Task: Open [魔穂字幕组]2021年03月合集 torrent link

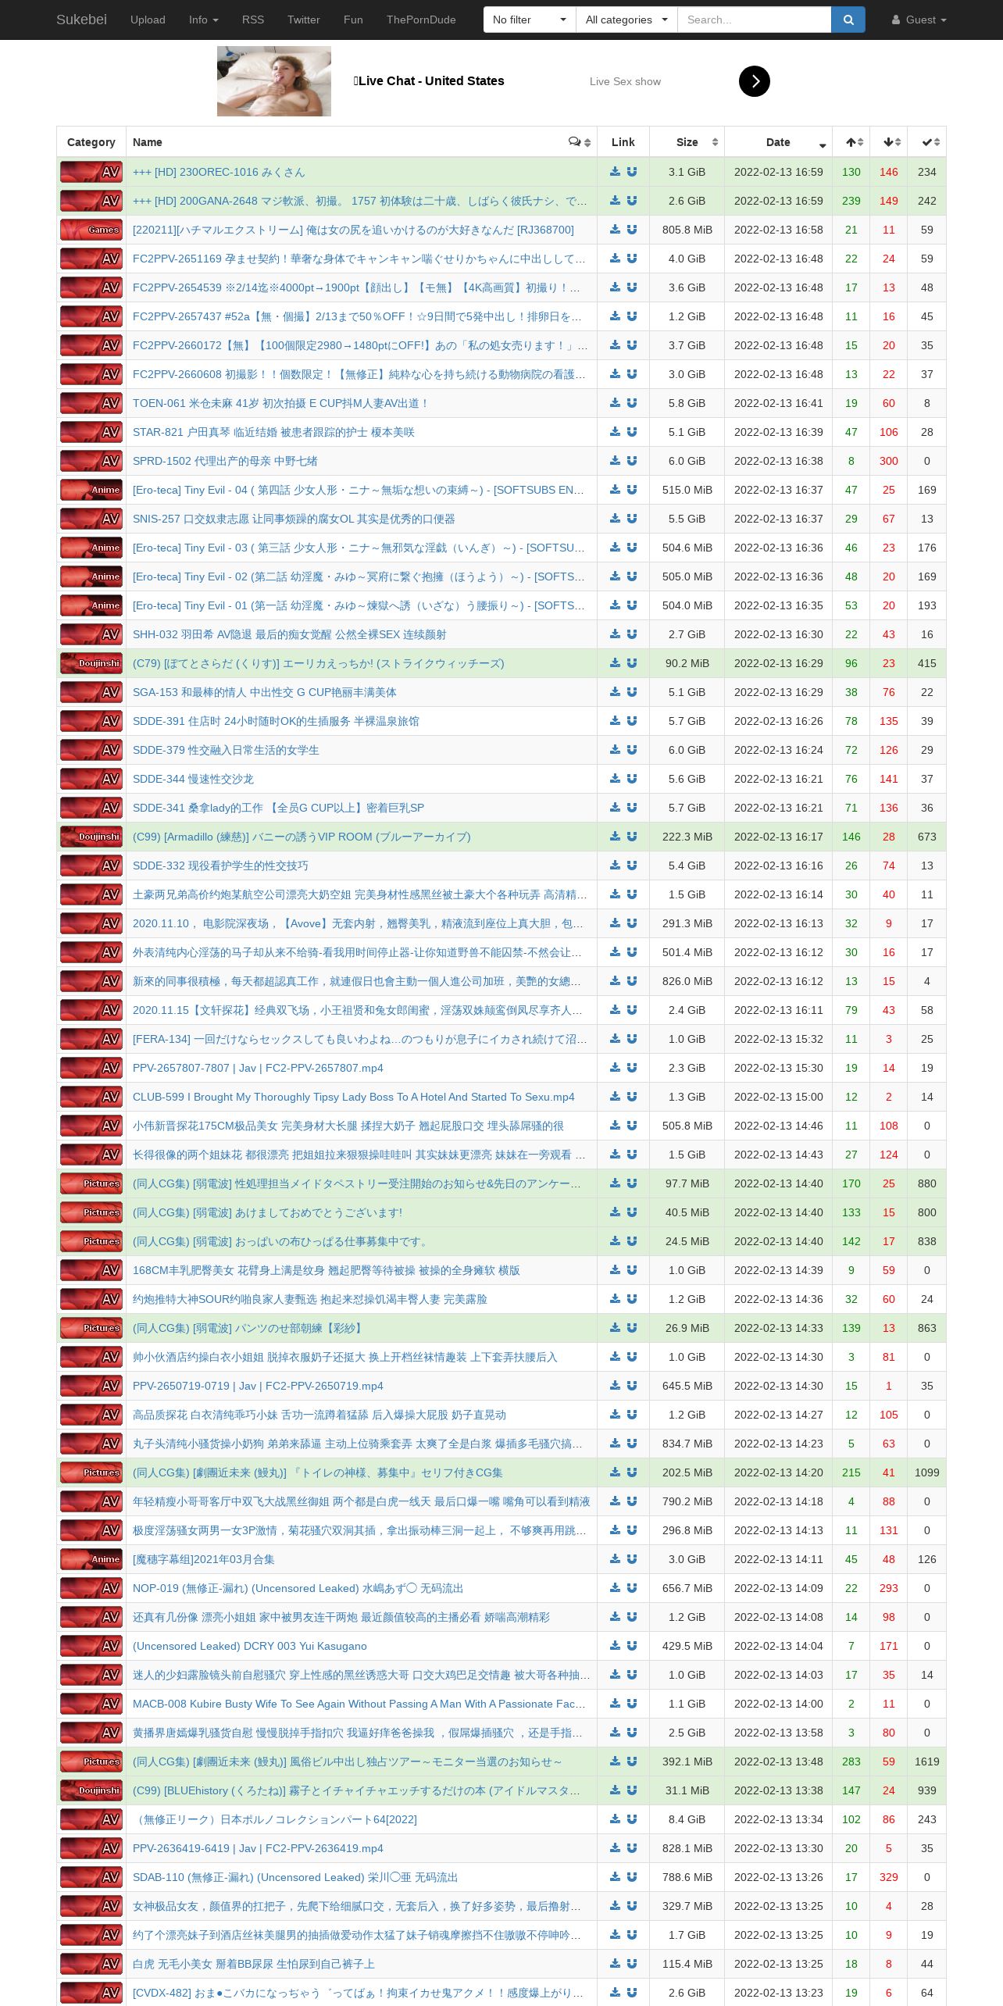Action: click(x=204, y=1559)
